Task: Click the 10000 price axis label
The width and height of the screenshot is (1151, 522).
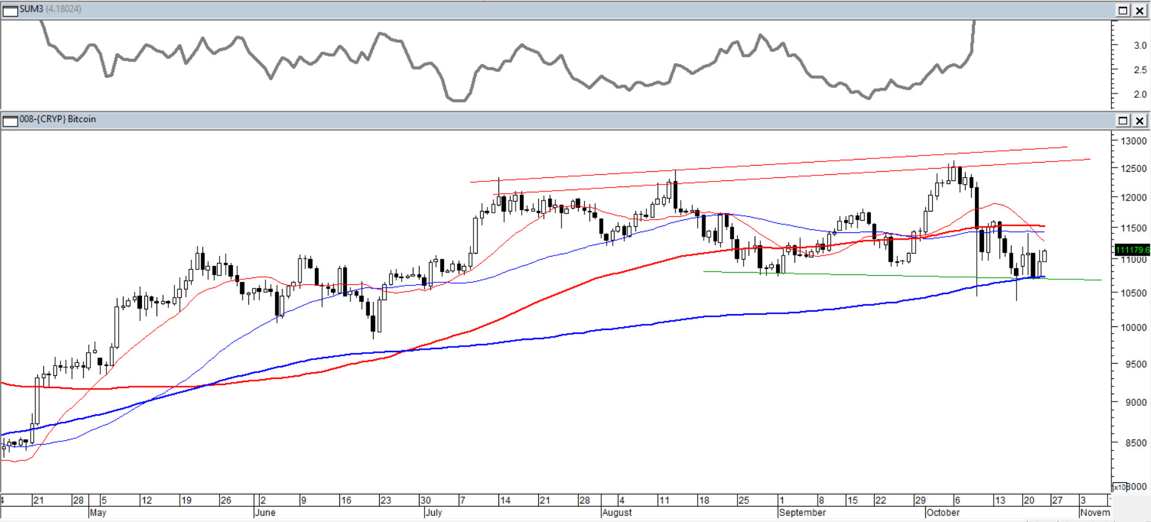Action: [1133, 328]
